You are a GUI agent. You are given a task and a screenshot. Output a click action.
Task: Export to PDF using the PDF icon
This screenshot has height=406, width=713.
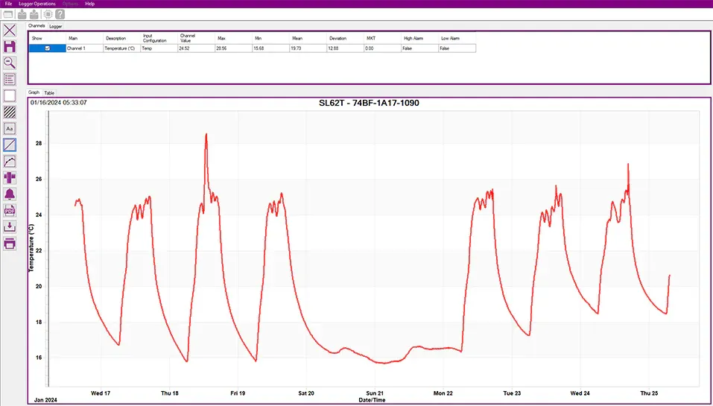[10, 211]
